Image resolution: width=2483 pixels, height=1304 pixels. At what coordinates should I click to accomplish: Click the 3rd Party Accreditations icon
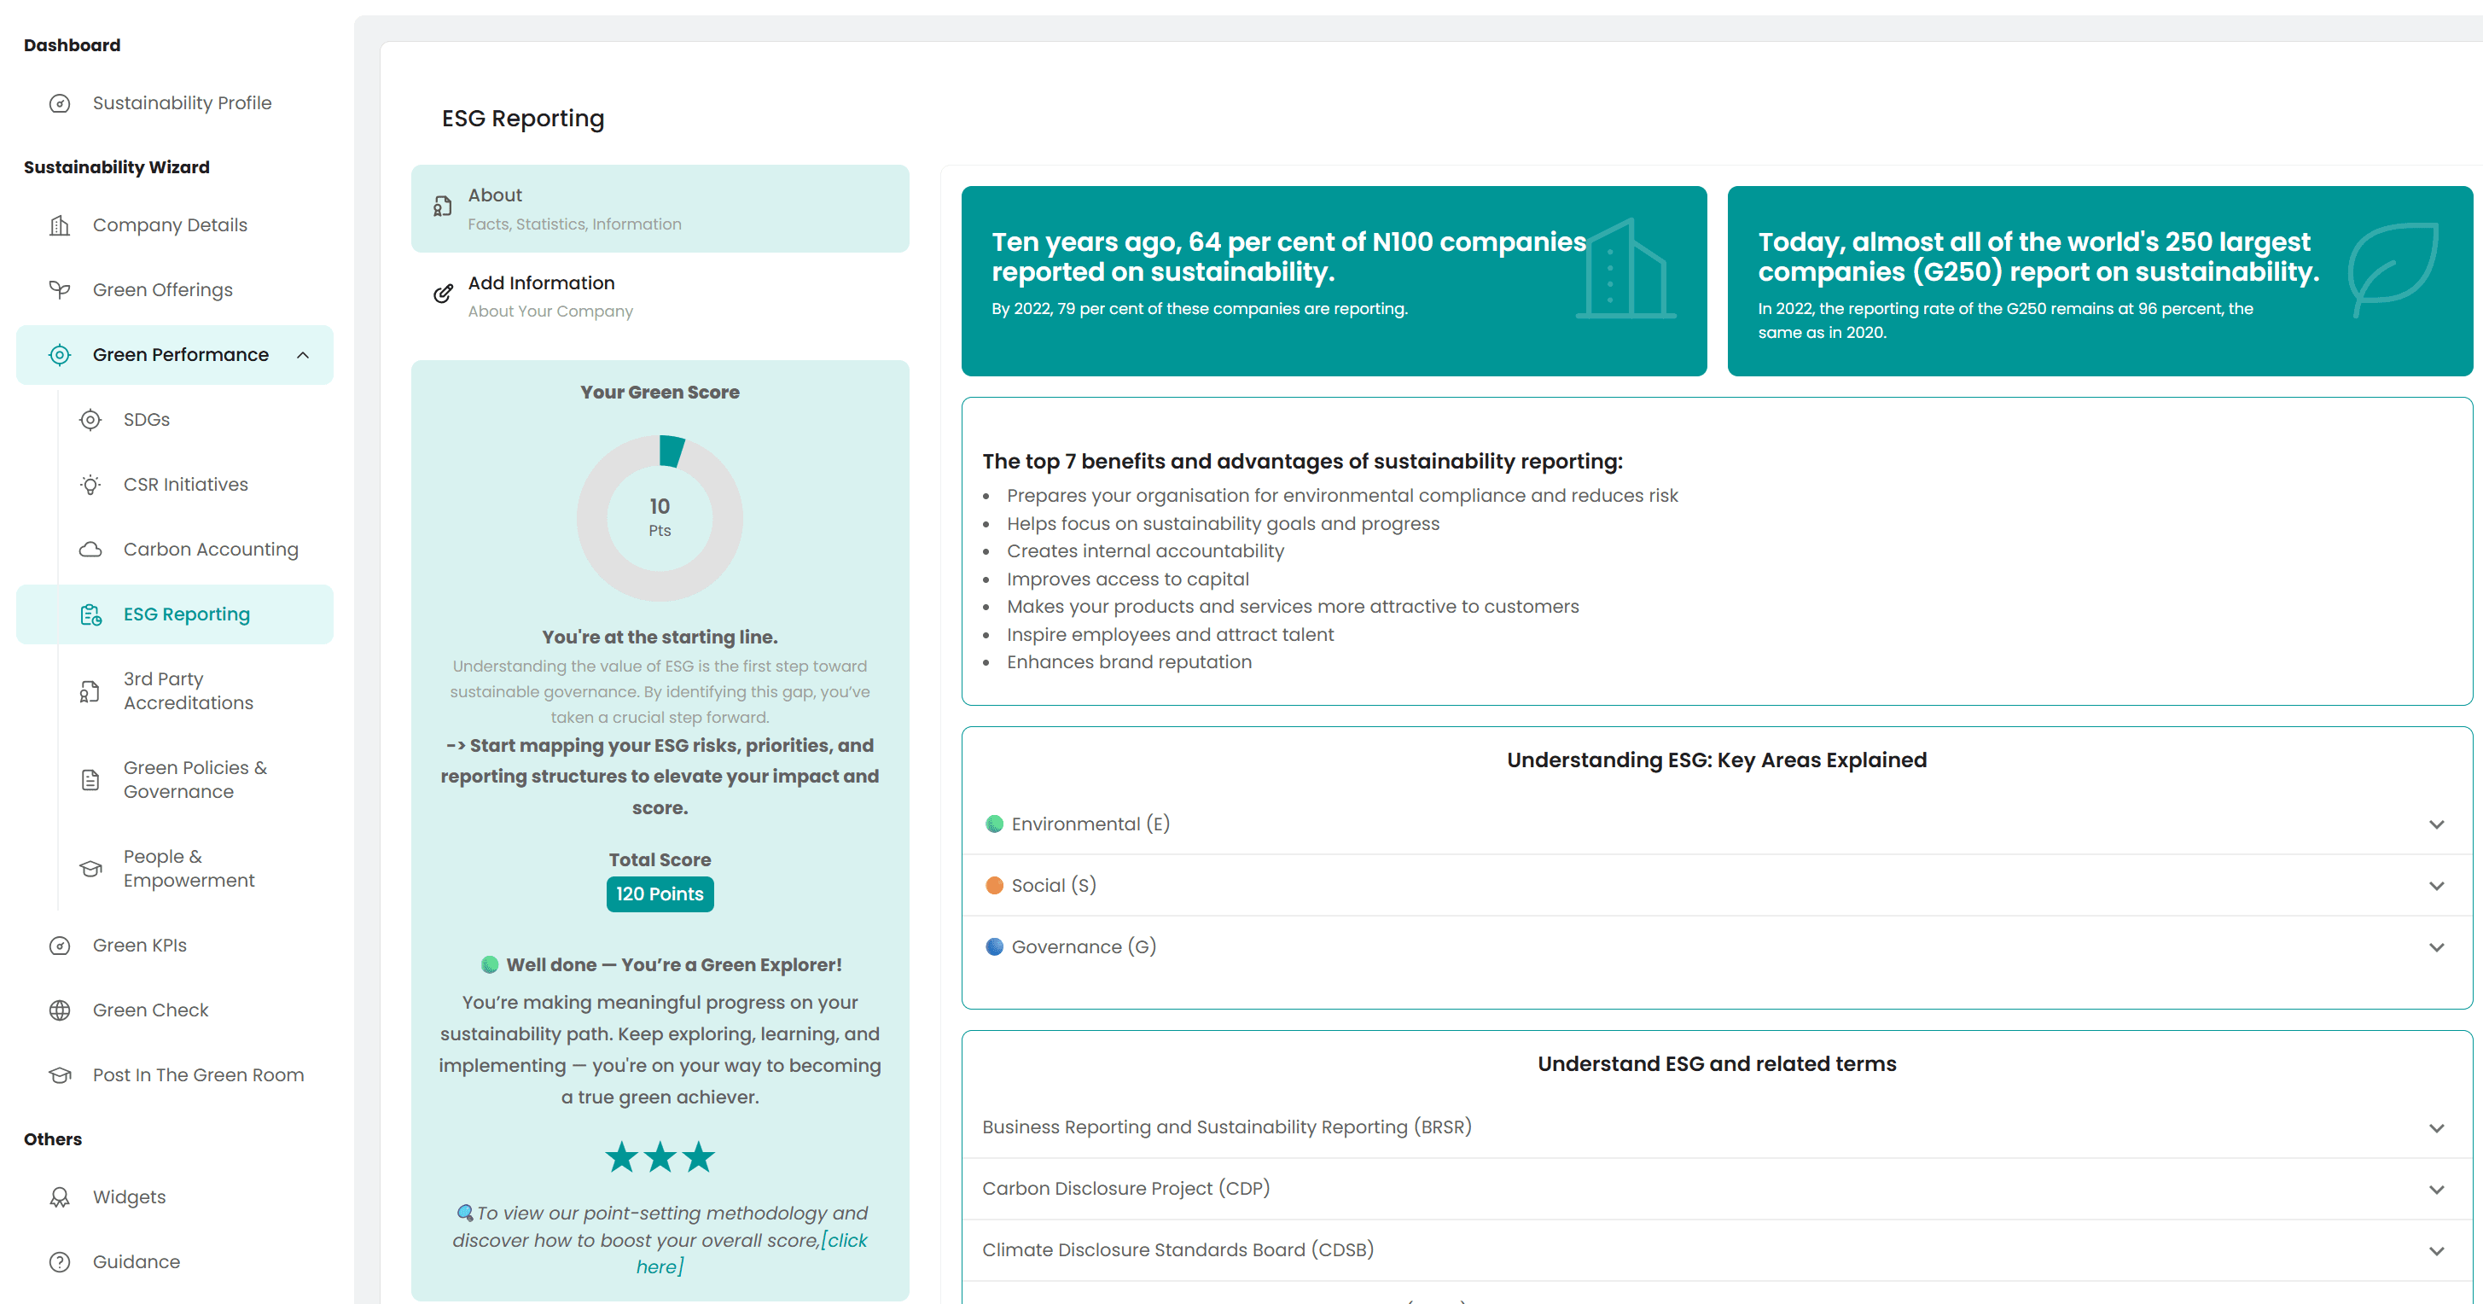90,691
